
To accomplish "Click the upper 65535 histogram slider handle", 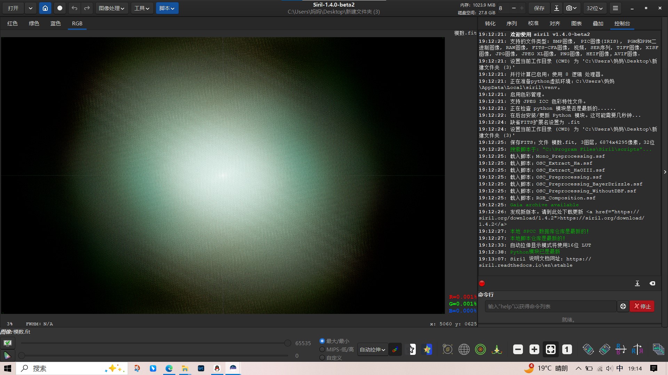I will pos(287,343).
